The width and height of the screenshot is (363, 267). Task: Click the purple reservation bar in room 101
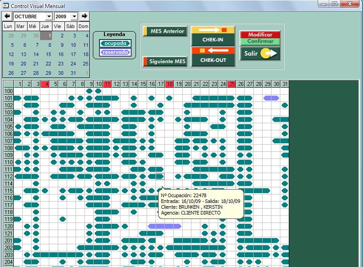tap(271, 98)
